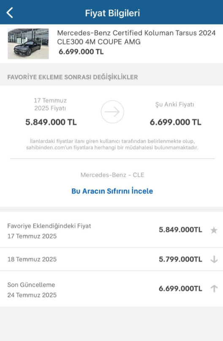
Task: Select the Son Güncelleme price row
Action: [x=111, y=289]
